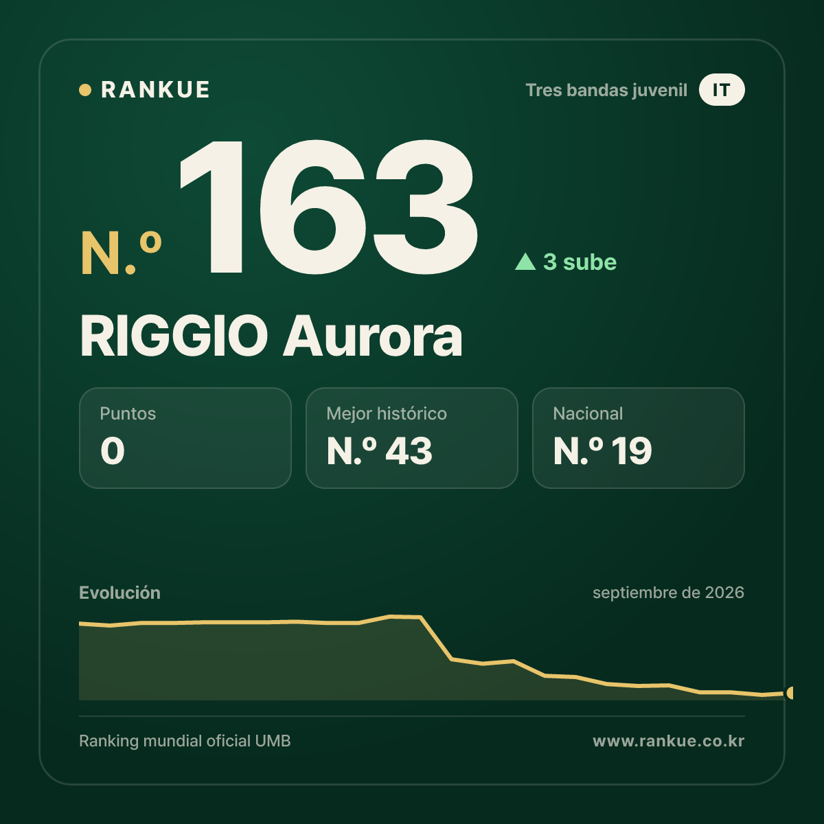Open the Puntos stat card
The width and height of the screenshot is (824, 824).
[x=185, y=438]
